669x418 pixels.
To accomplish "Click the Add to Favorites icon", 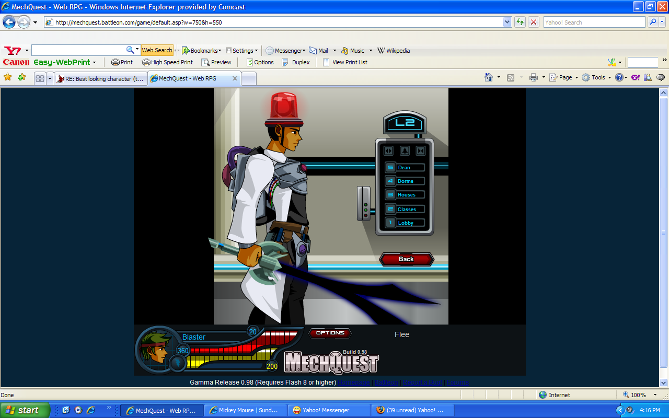I will (x=21, y=77).
